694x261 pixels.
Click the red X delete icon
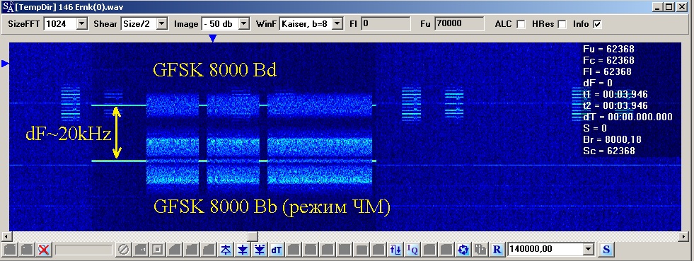(43, 250)
